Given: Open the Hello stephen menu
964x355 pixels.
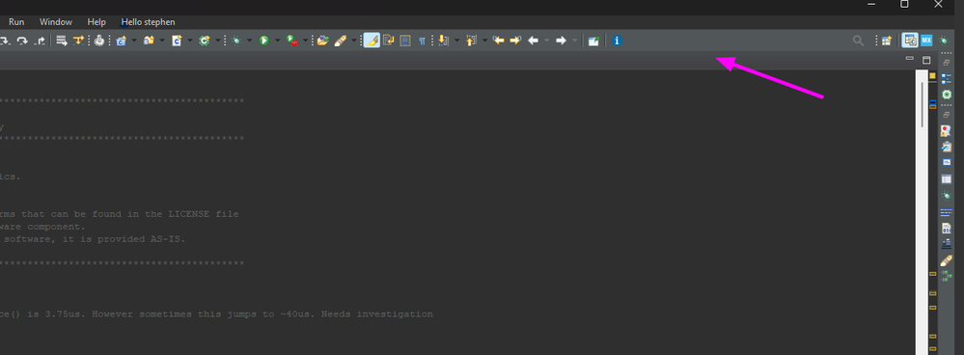Looking at the screenshot, I should coord(149,21).
